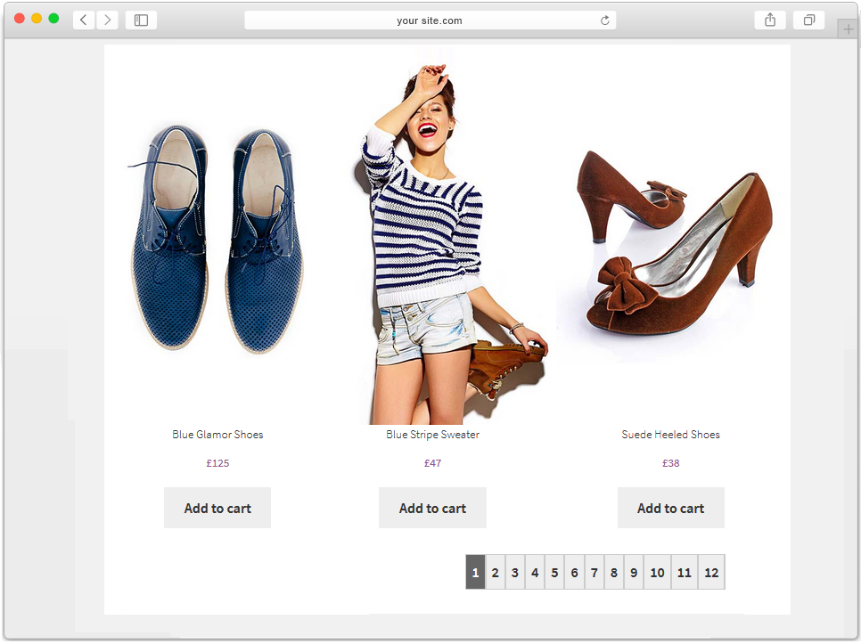Screen dimensions: 861x644
Task: Click the Suede Heeled Shoes title
Action: 670,435
